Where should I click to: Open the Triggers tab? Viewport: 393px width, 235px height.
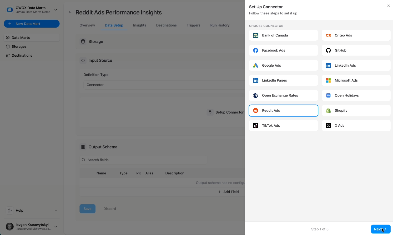(193, 25)
